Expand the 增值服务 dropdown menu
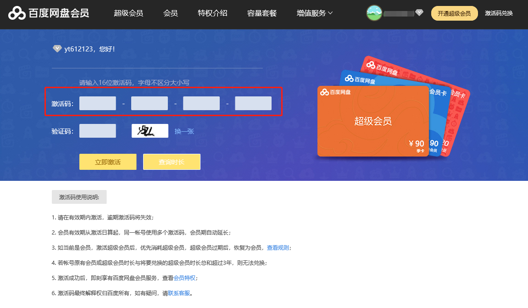The image size is (528, 308). (315, 13)
